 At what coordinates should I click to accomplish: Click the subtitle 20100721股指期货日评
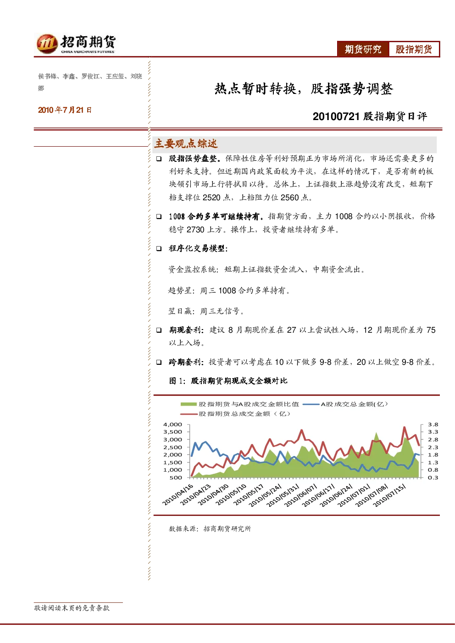[370, 116]
